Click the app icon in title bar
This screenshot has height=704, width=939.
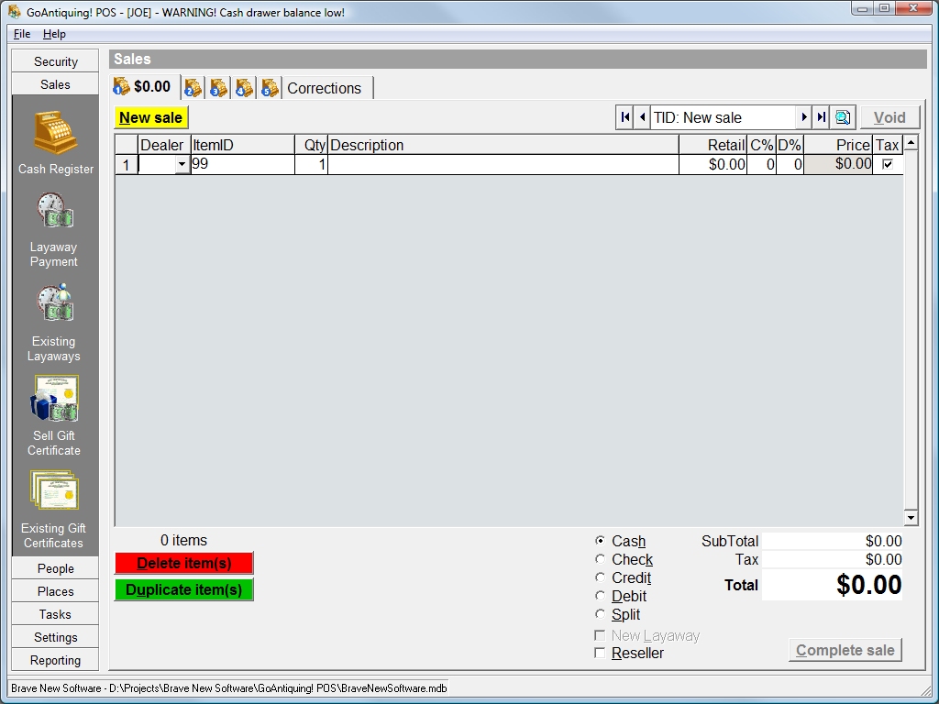[15, 12]
